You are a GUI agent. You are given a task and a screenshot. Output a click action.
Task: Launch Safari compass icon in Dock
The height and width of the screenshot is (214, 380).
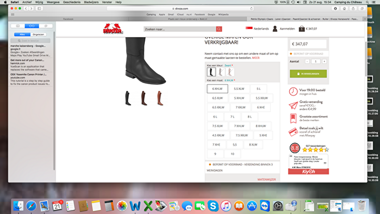pos(31,206)
